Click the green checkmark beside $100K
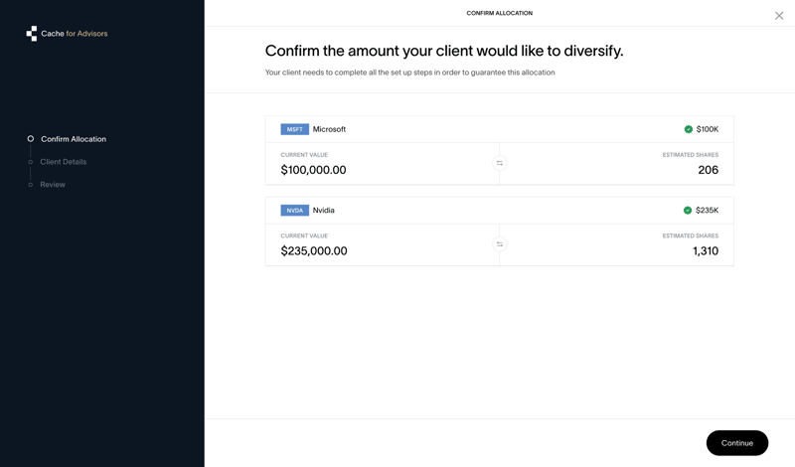Screen dimensions: 795x467 click(688, 129)
